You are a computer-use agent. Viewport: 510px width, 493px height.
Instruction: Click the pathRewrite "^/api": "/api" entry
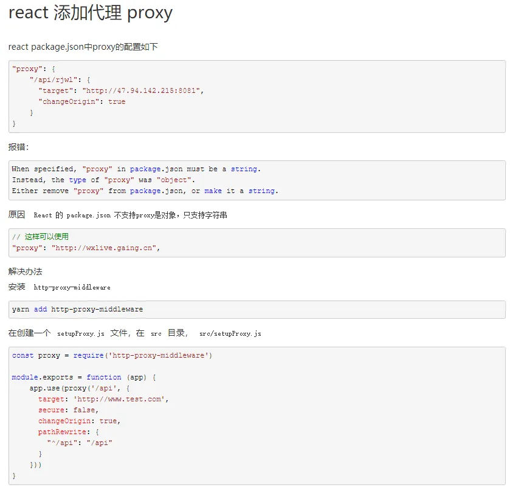tap(80, 443)
